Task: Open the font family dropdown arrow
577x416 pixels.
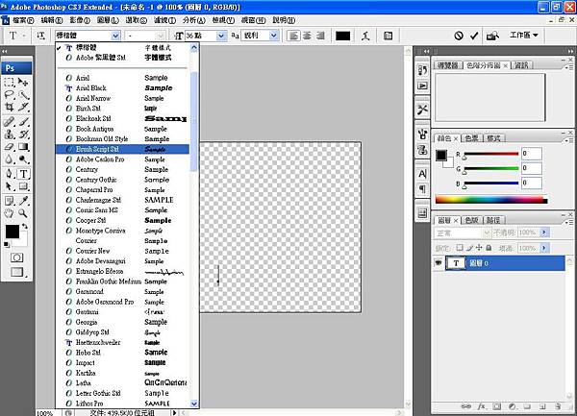Action: pos(115,36)
